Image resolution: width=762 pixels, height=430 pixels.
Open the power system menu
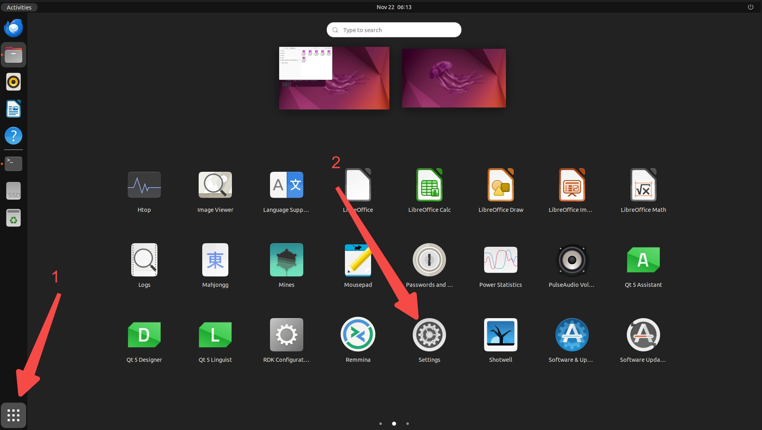click(750, 7)
